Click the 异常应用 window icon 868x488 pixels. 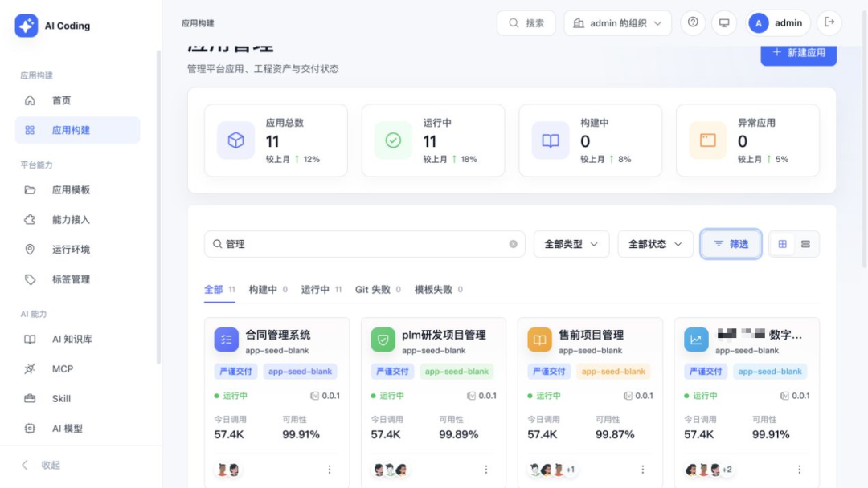tap(707, 140)
